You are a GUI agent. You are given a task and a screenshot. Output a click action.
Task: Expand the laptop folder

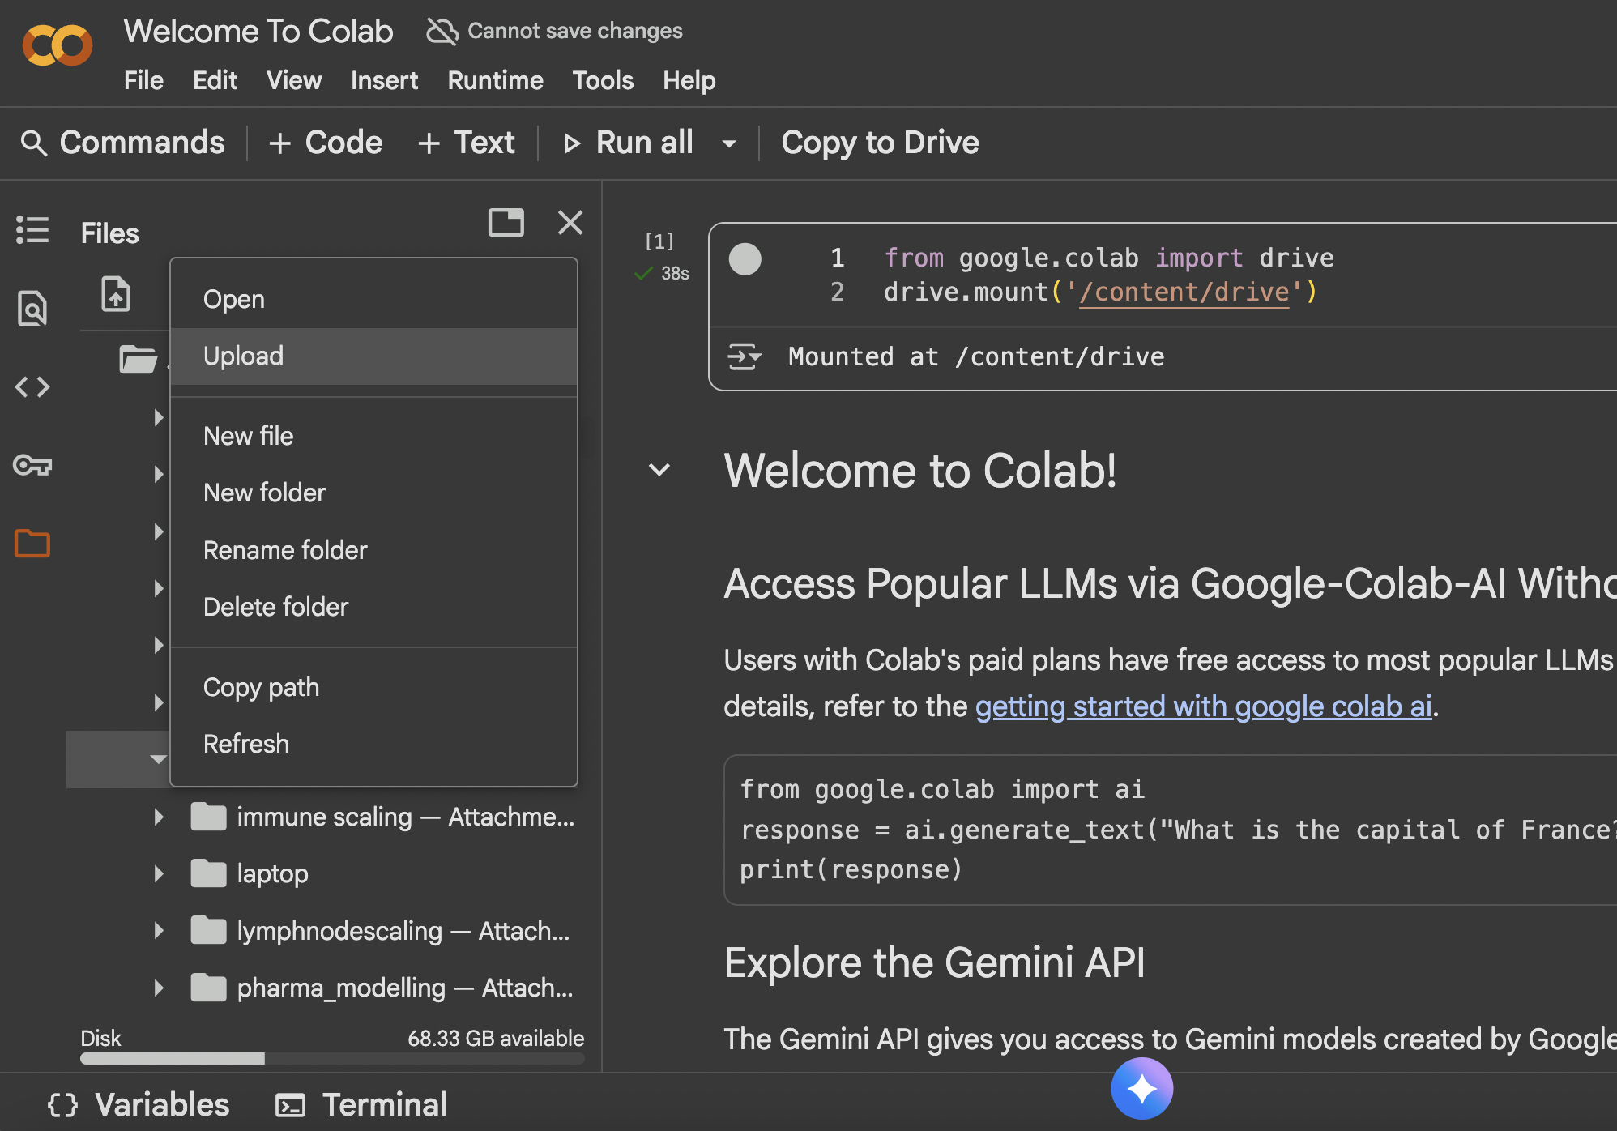coord(159,873)
